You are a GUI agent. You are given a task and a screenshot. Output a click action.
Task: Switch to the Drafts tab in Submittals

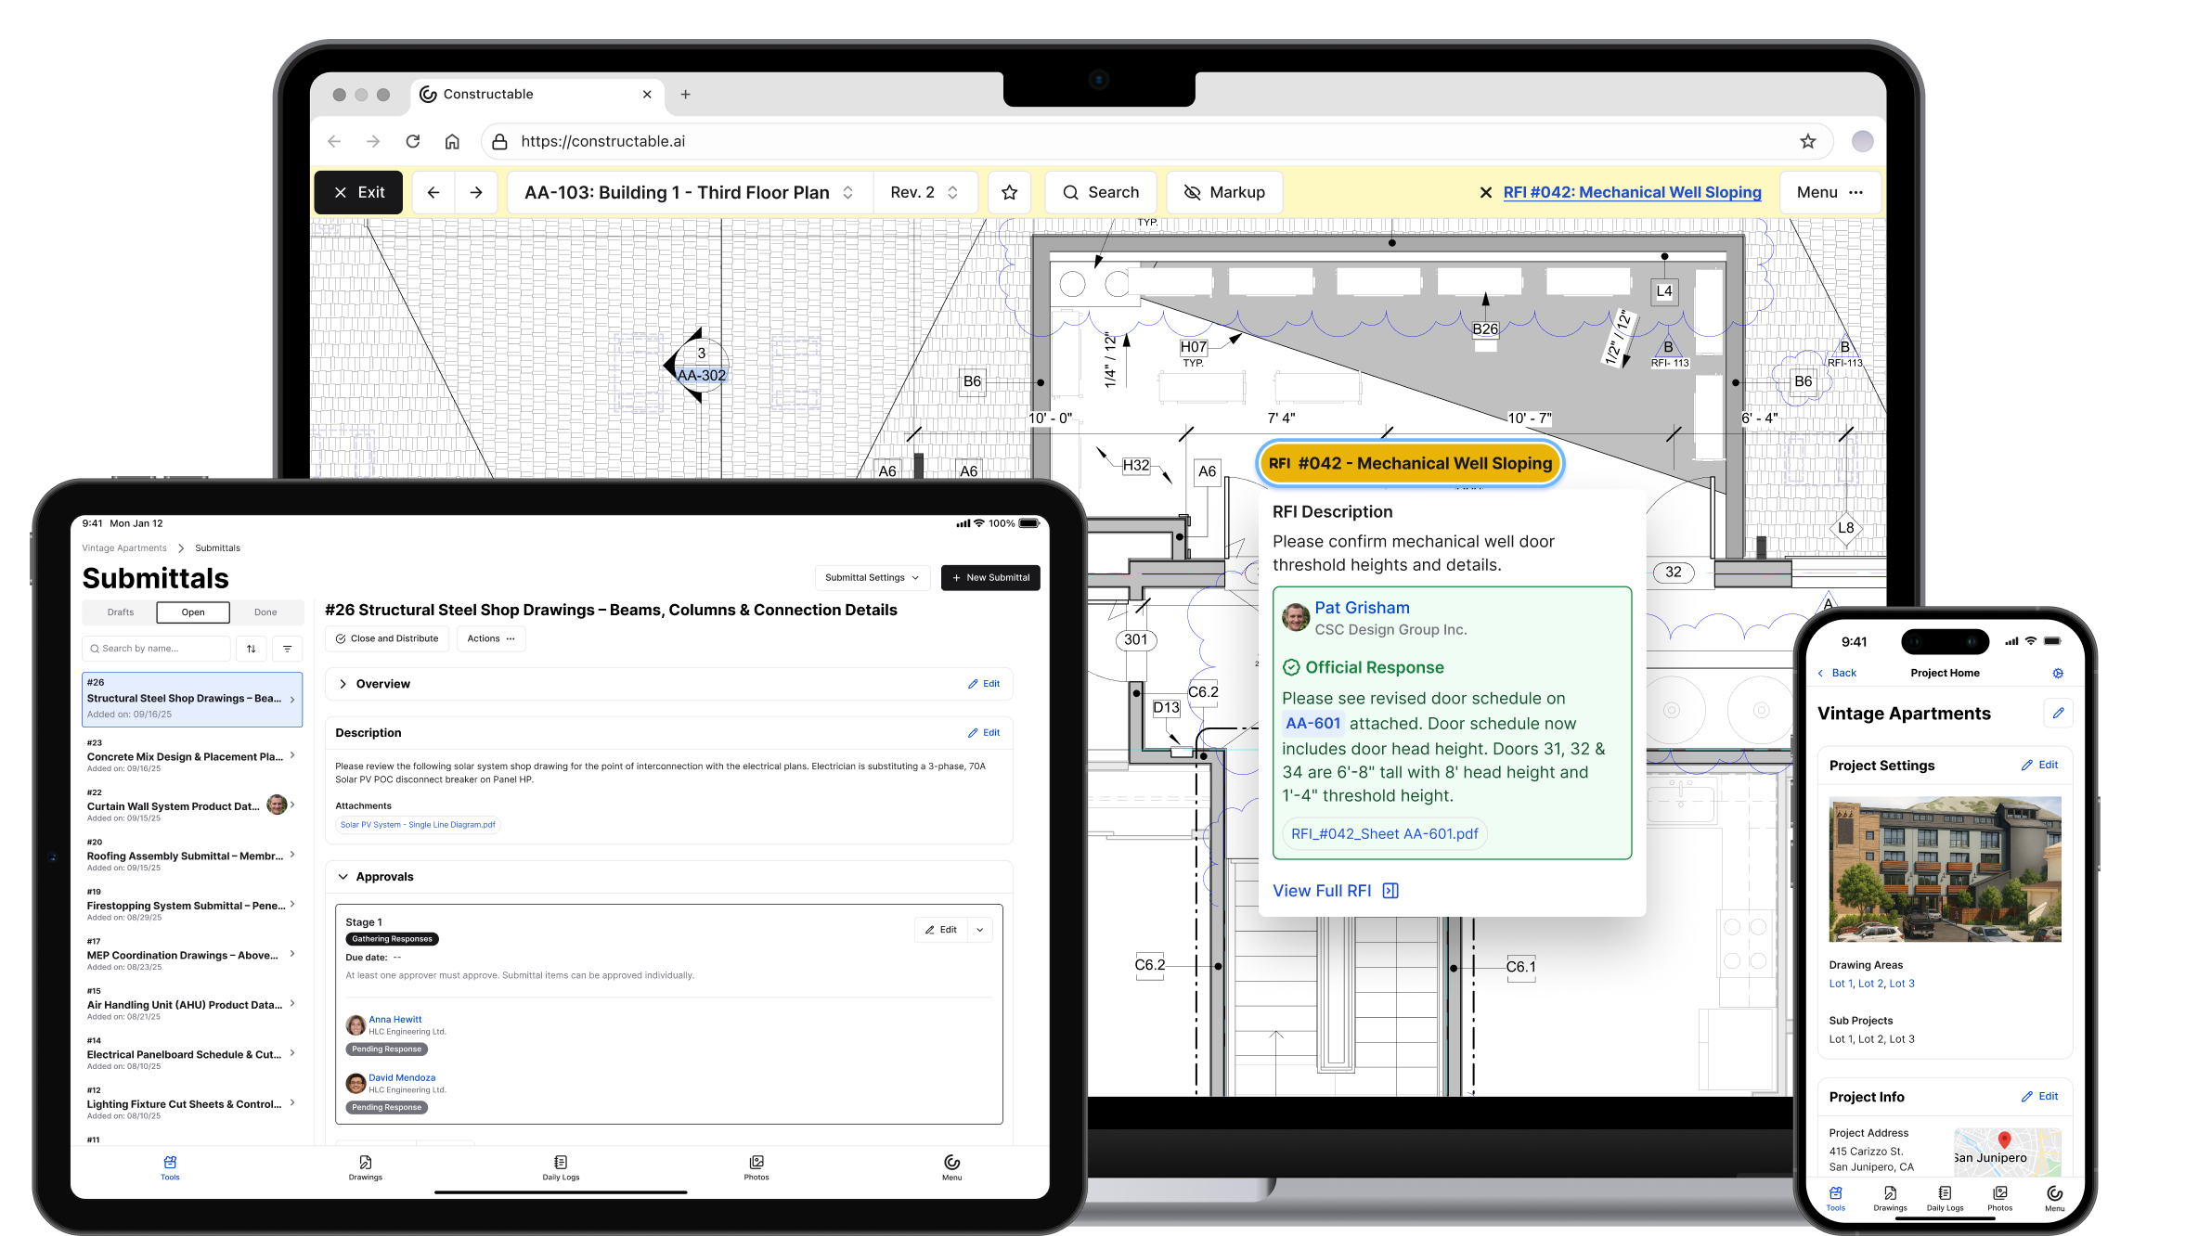120,612
